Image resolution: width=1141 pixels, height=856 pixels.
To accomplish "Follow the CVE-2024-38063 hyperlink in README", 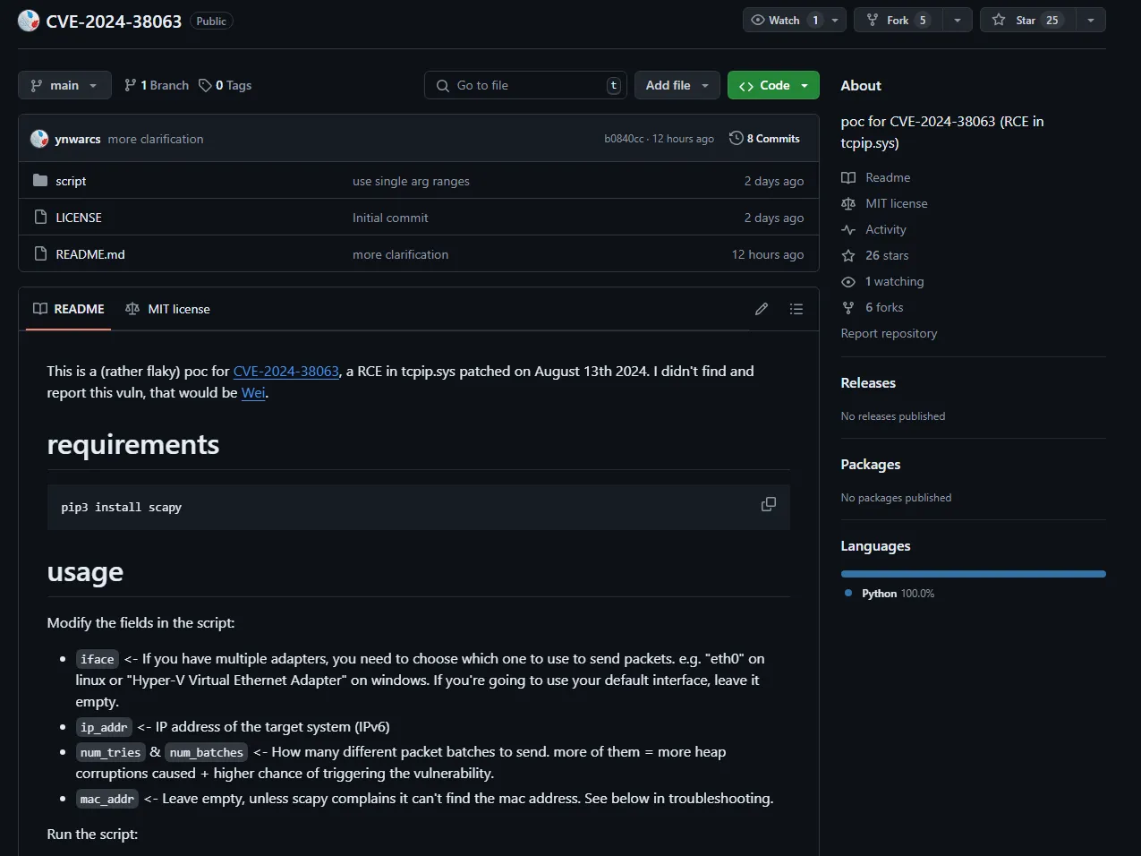I will [285, 371].
